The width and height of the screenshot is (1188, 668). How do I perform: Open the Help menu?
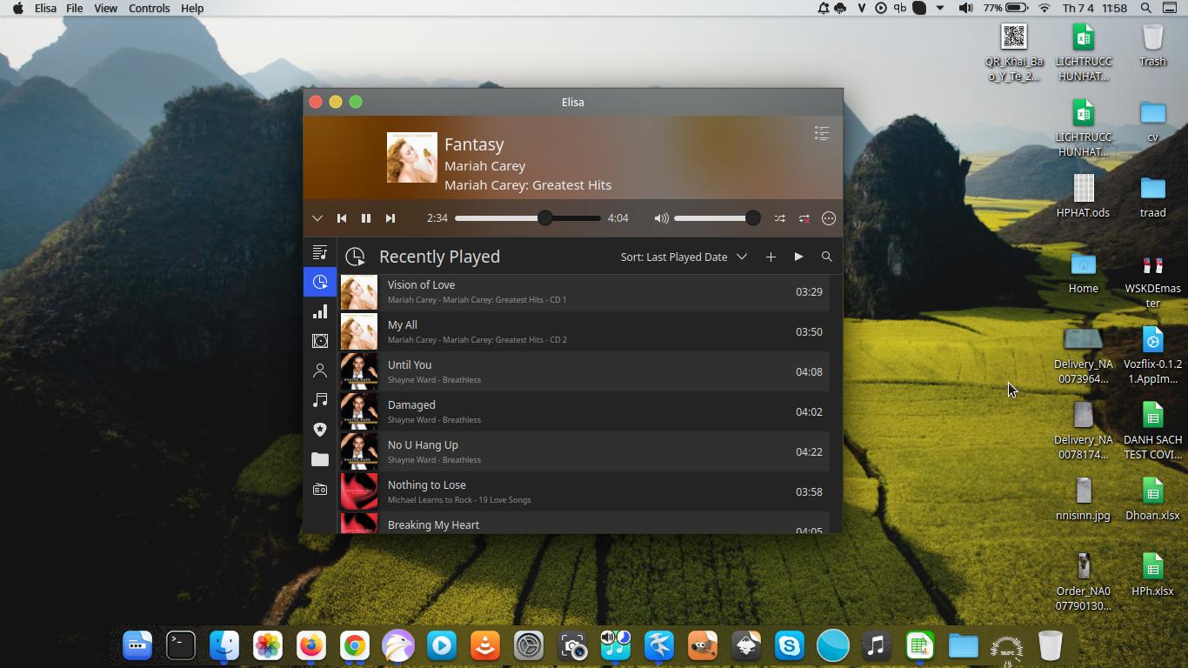pyautogui.click(x=192, y=8)
